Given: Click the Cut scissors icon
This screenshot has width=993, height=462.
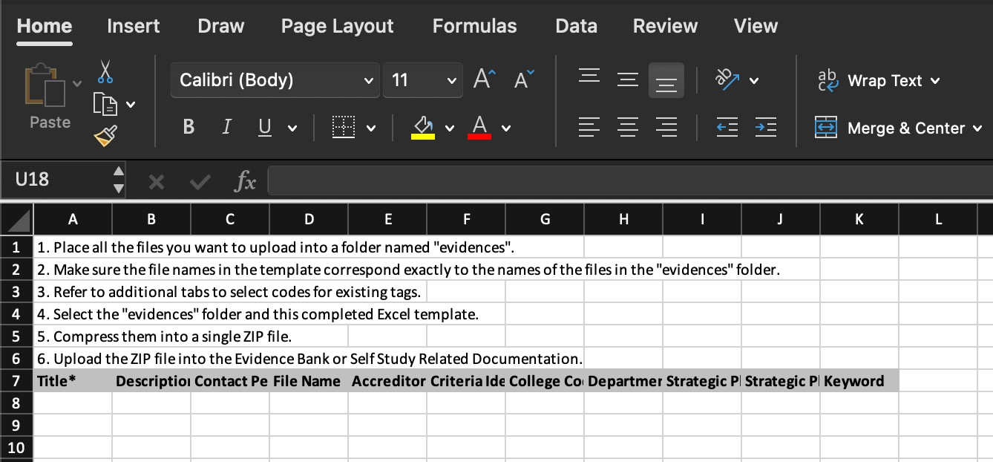Looking at the screenshot, I should 105,71.
